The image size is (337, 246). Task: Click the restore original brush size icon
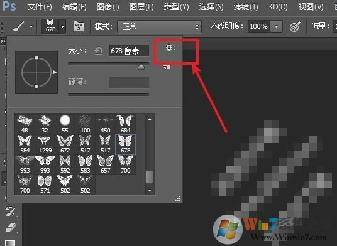tap(99, 51)
